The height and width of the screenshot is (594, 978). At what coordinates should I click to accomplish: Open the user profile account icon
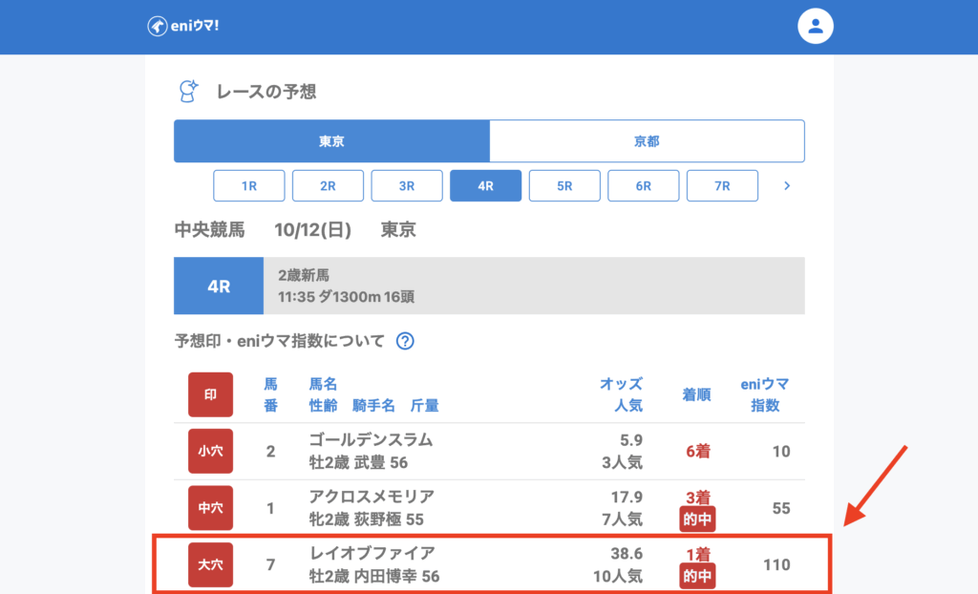click(816, 26)
